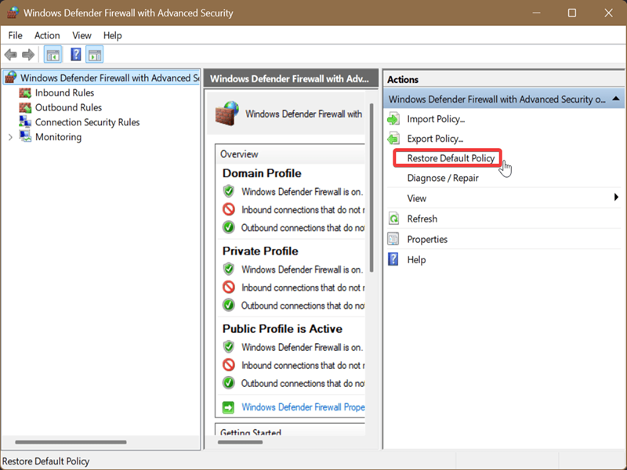The width and height of the screenshot is (627, 470).
Task: Select Outbound Rules in the tree
Action: [x=68, y=107]
